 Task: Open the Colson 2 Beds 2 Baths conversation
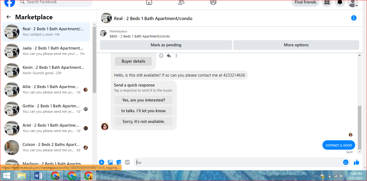point(46,148)
